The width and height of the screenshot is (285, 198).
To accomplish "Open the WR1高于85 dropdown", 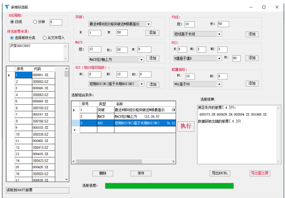I will pyautogui.click(x=219, y=84).
